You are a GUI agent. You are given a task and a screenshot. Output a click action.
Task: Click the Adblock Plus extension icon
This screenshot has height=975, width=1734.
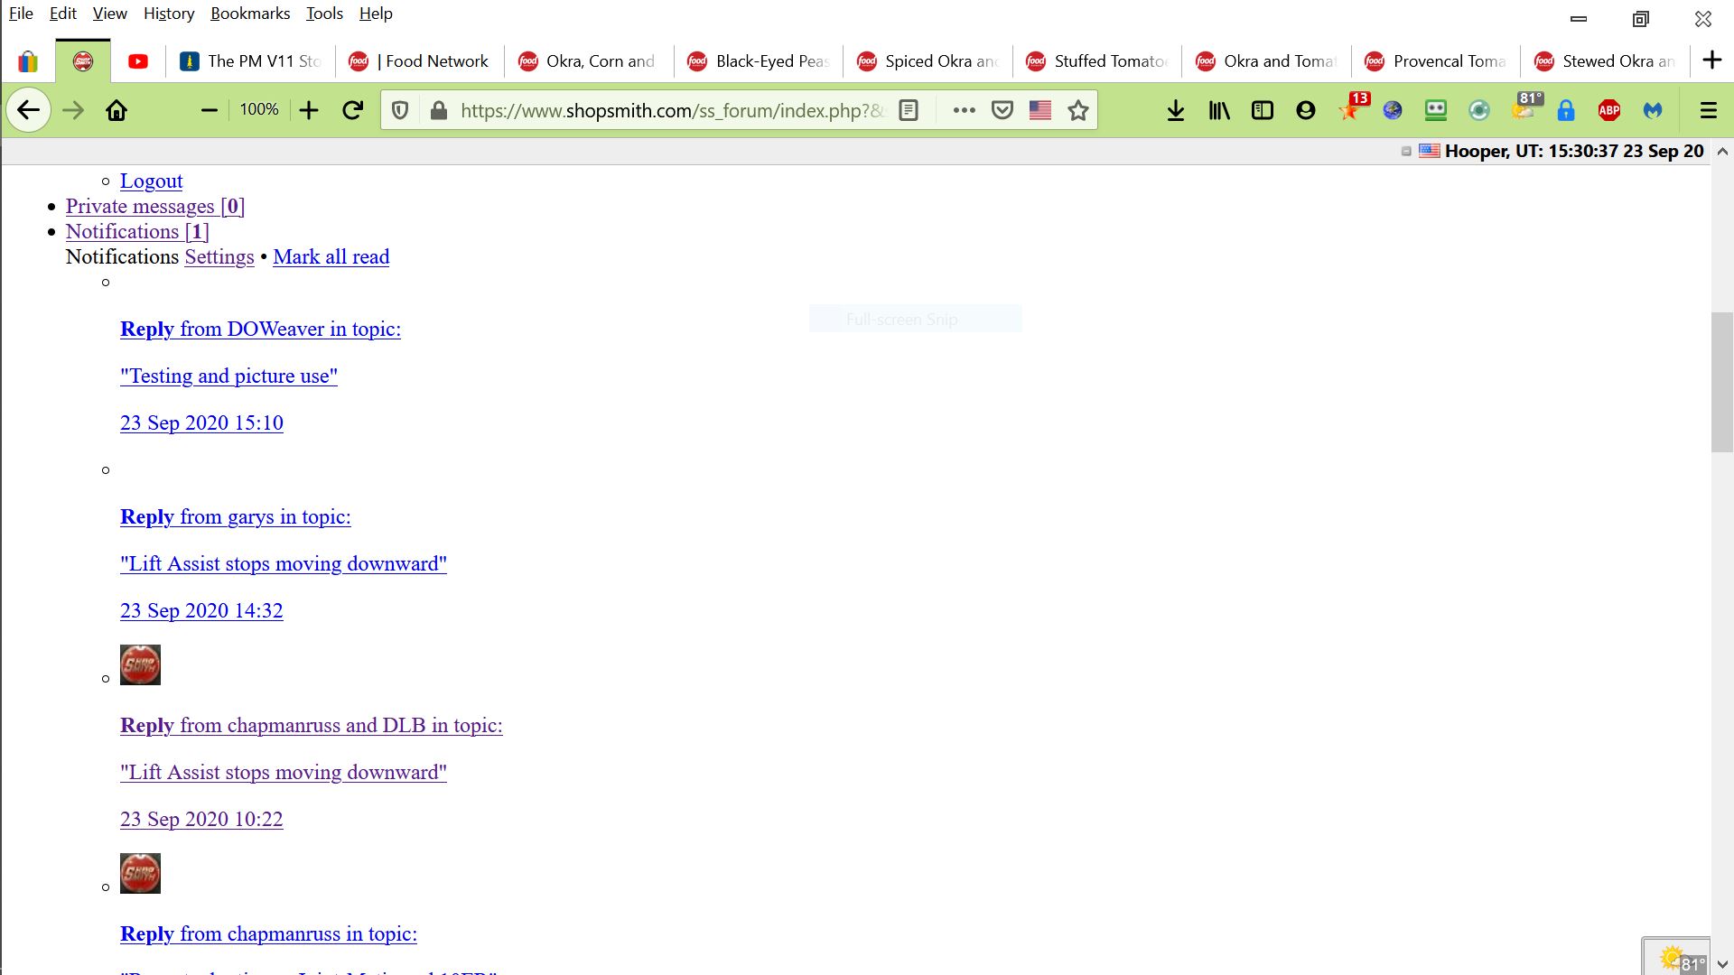point(1609,110)
